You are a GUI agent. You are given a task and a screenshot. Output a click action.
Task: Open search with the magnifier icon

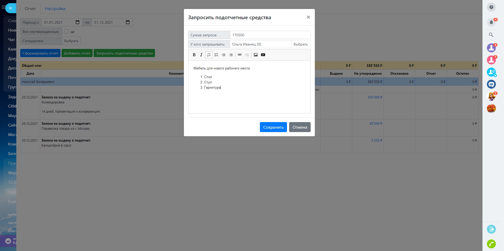(x=491, y=35)
